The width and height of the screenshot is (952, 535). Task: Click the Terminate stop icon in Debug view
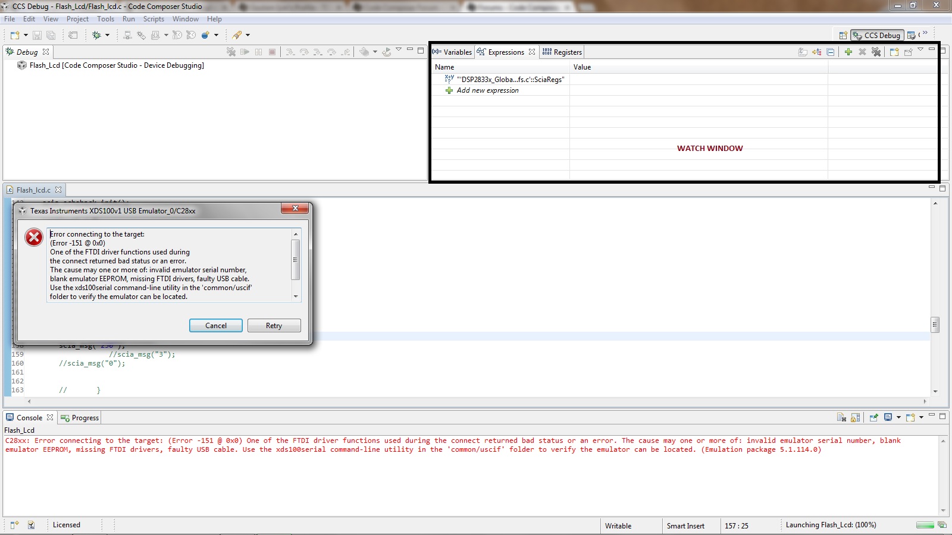[272, 52]
